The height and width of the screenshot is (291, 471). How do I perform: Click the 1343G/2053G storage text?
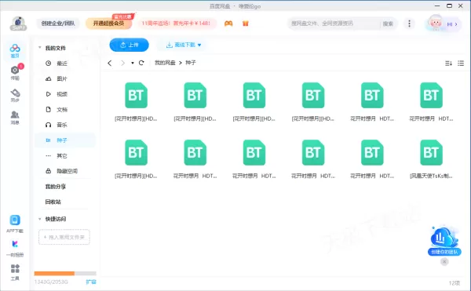point(51,282)
